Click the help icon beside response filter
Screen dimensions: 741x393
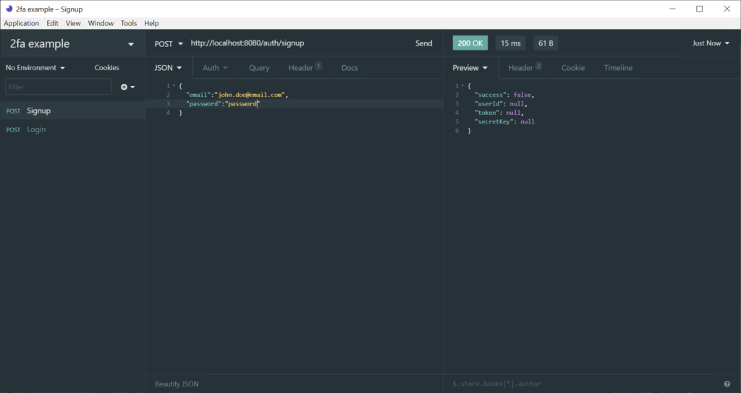point(727,384)
